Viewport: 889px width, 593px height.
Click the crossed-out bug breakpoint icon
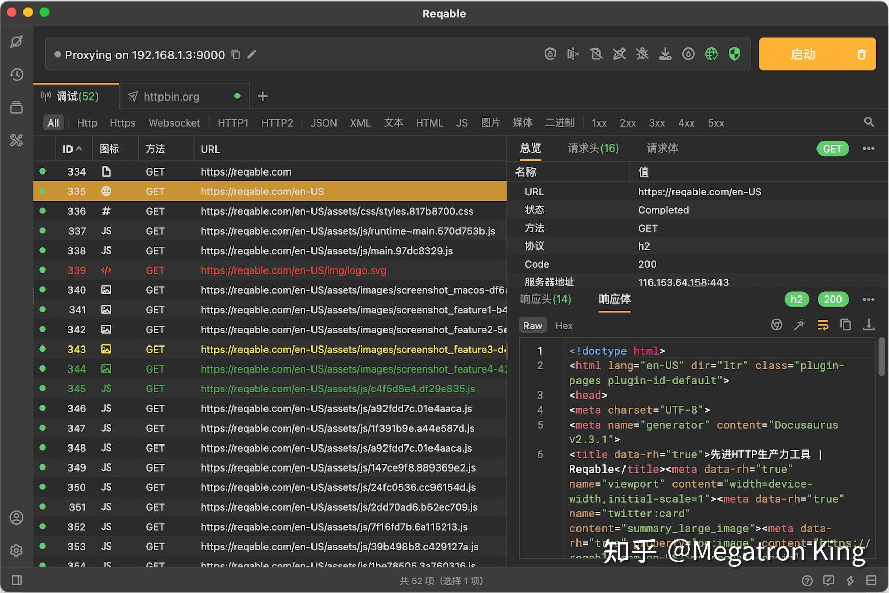[x=642, y=54]
